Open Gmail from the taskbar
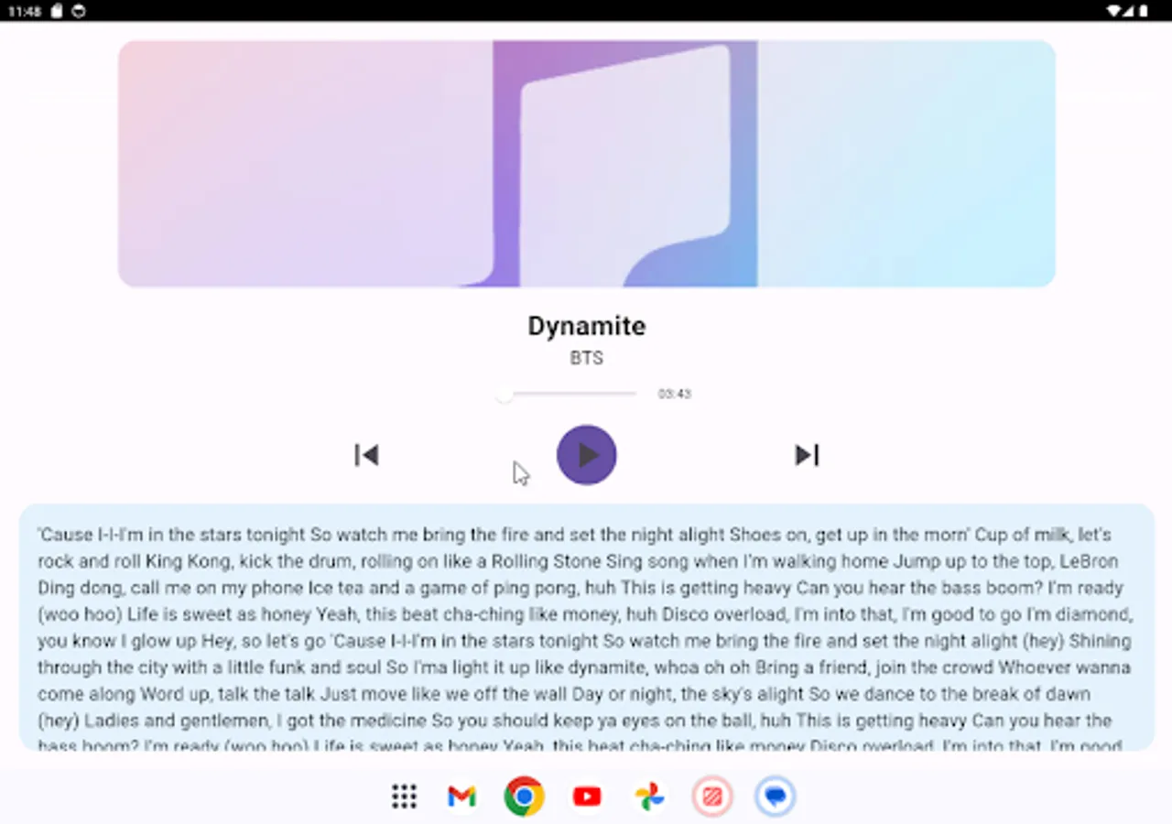1172x824 pixels. [x=461, y=796]
